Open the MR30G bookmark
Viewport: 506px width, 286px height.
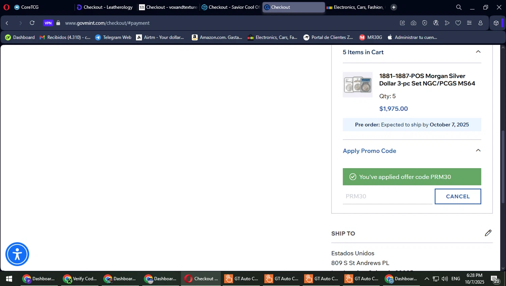[371, 37]
